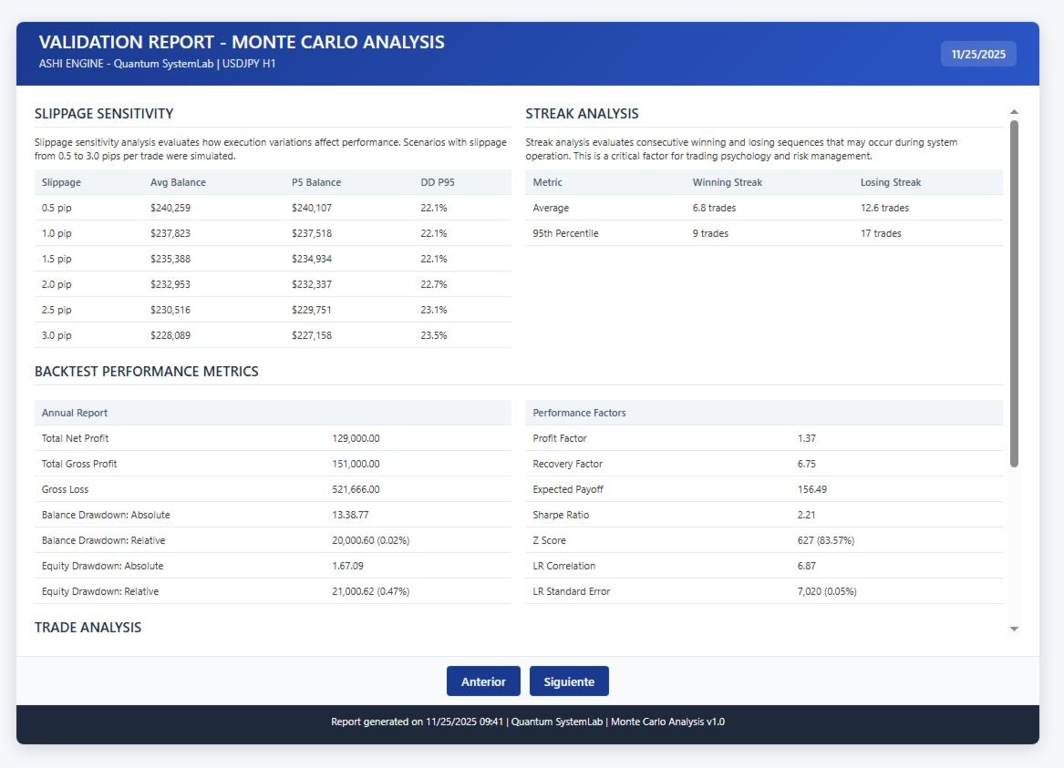This screenshot has height=768, width=1064.
Task: Click the Performance Factors table header
Action: click(x=763, y=413)
